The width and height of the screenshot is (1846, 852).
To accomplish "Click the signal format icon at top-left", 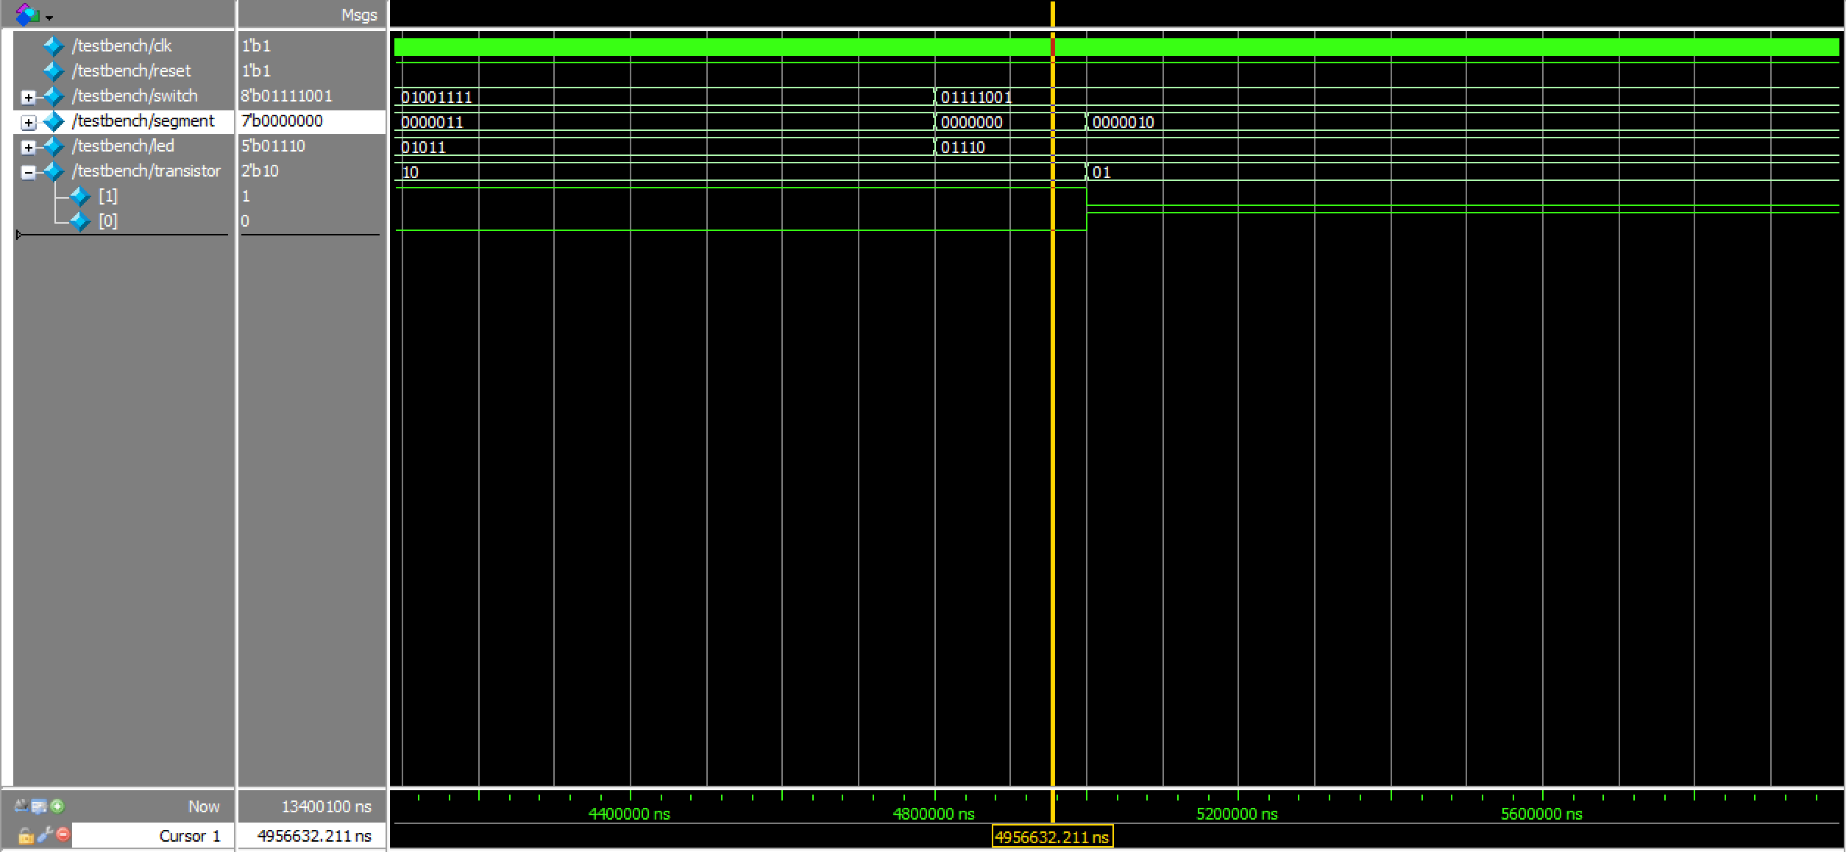I will [x=27, y=14].
